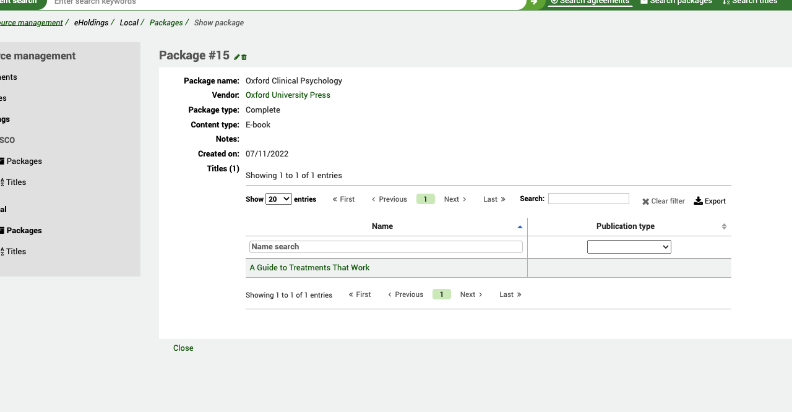Delete Package #15 via the trash icon
Image resolution: width=792 pixels, height=412 pixels.
243,56
